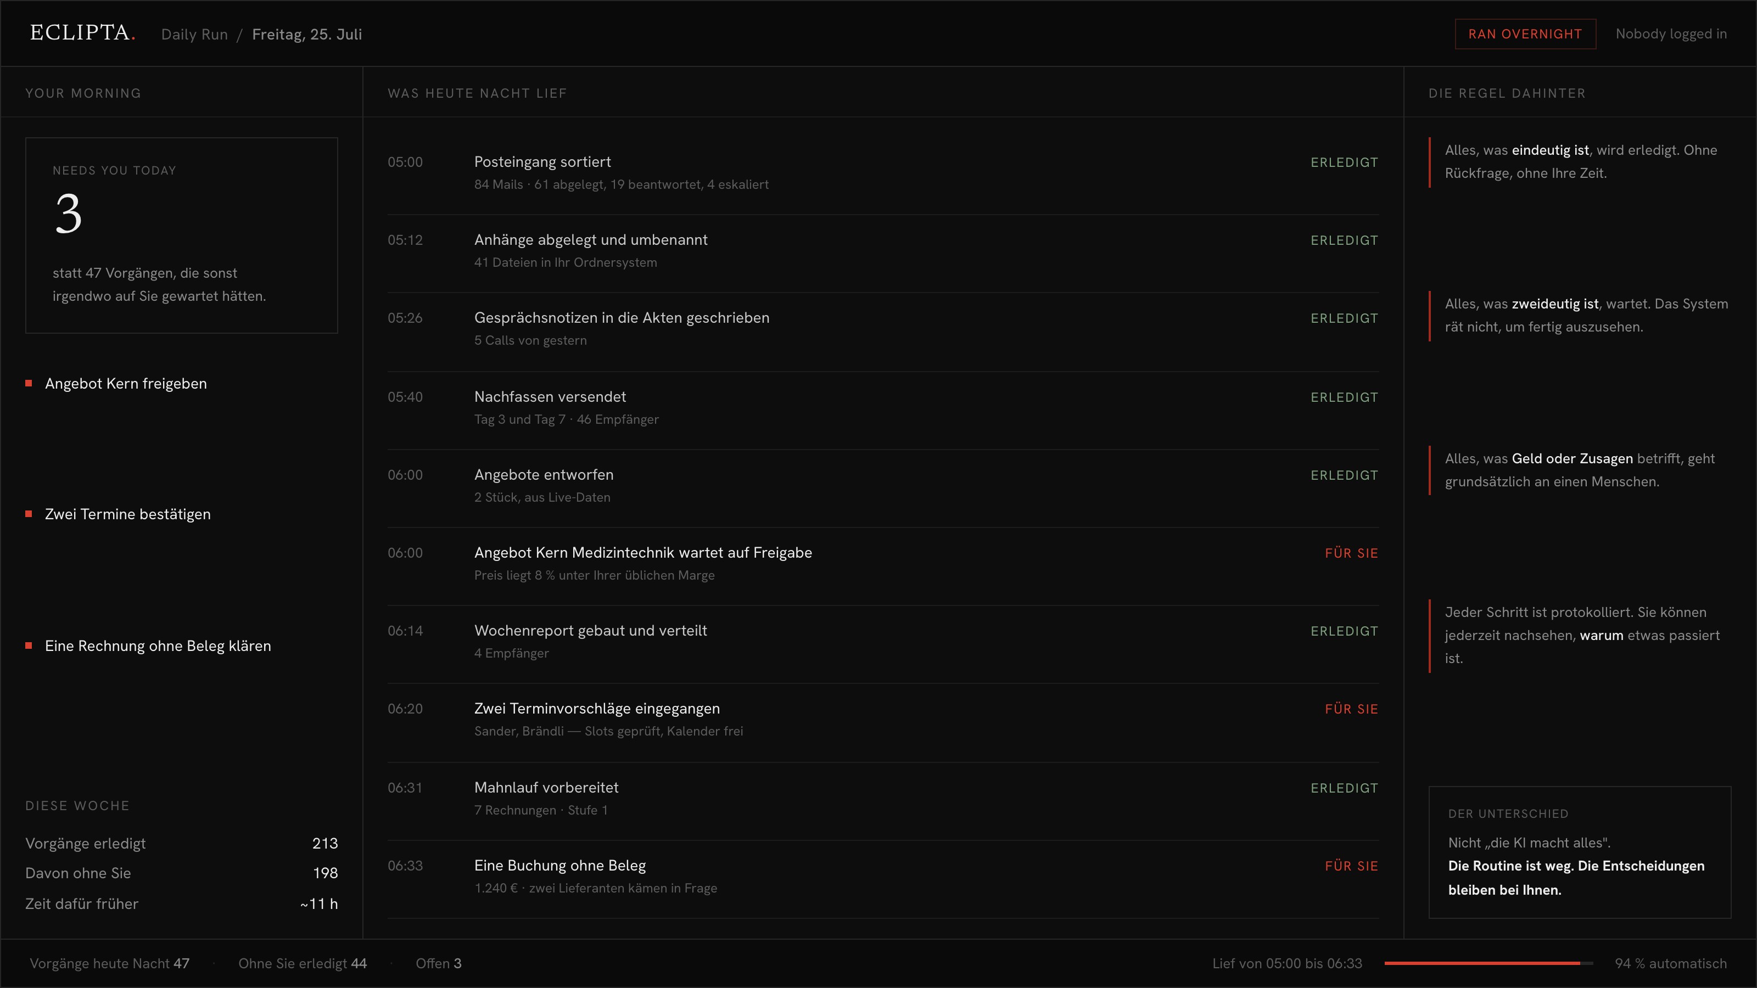Click FÜR SIE tag on Angebot Kern Medizintechnik
The image size is (1757, 988).
[x=1351, y=553]
